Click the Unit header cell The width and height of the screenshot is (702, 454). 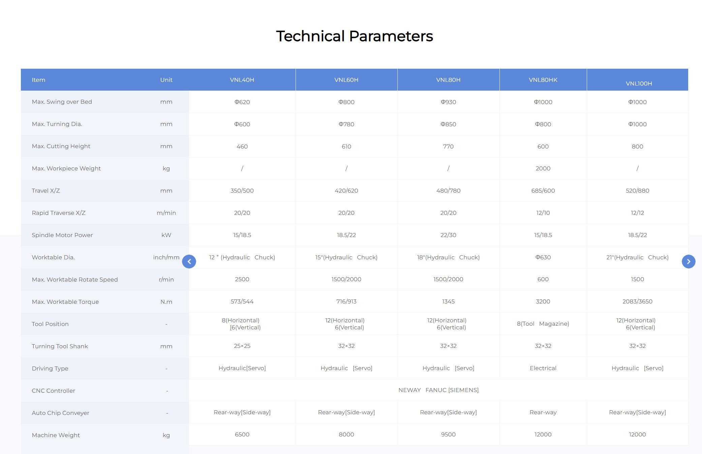166,80
